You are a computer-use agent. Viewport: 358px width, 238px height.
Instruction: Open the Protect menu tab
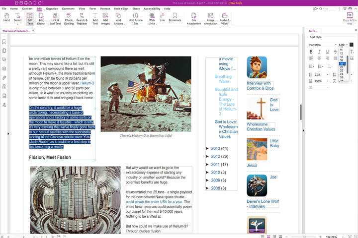(105, 8)
